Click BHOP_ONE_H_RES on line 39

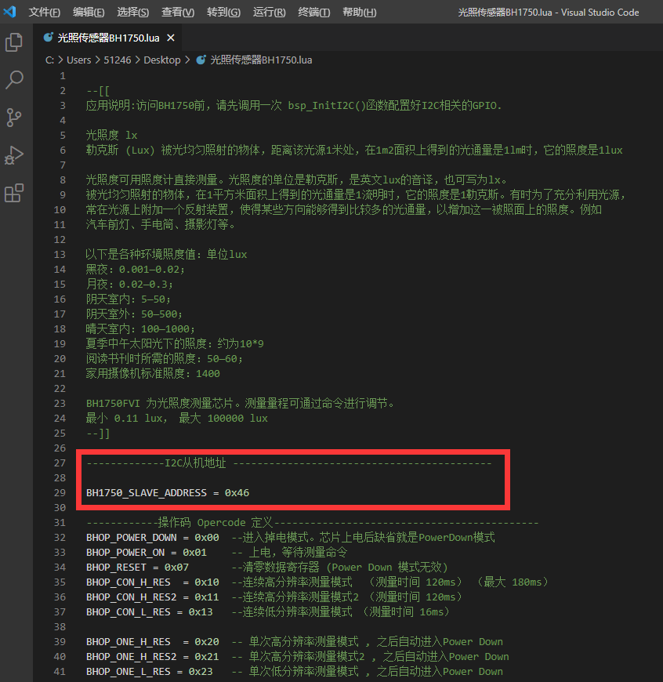[x=129, y=641]
